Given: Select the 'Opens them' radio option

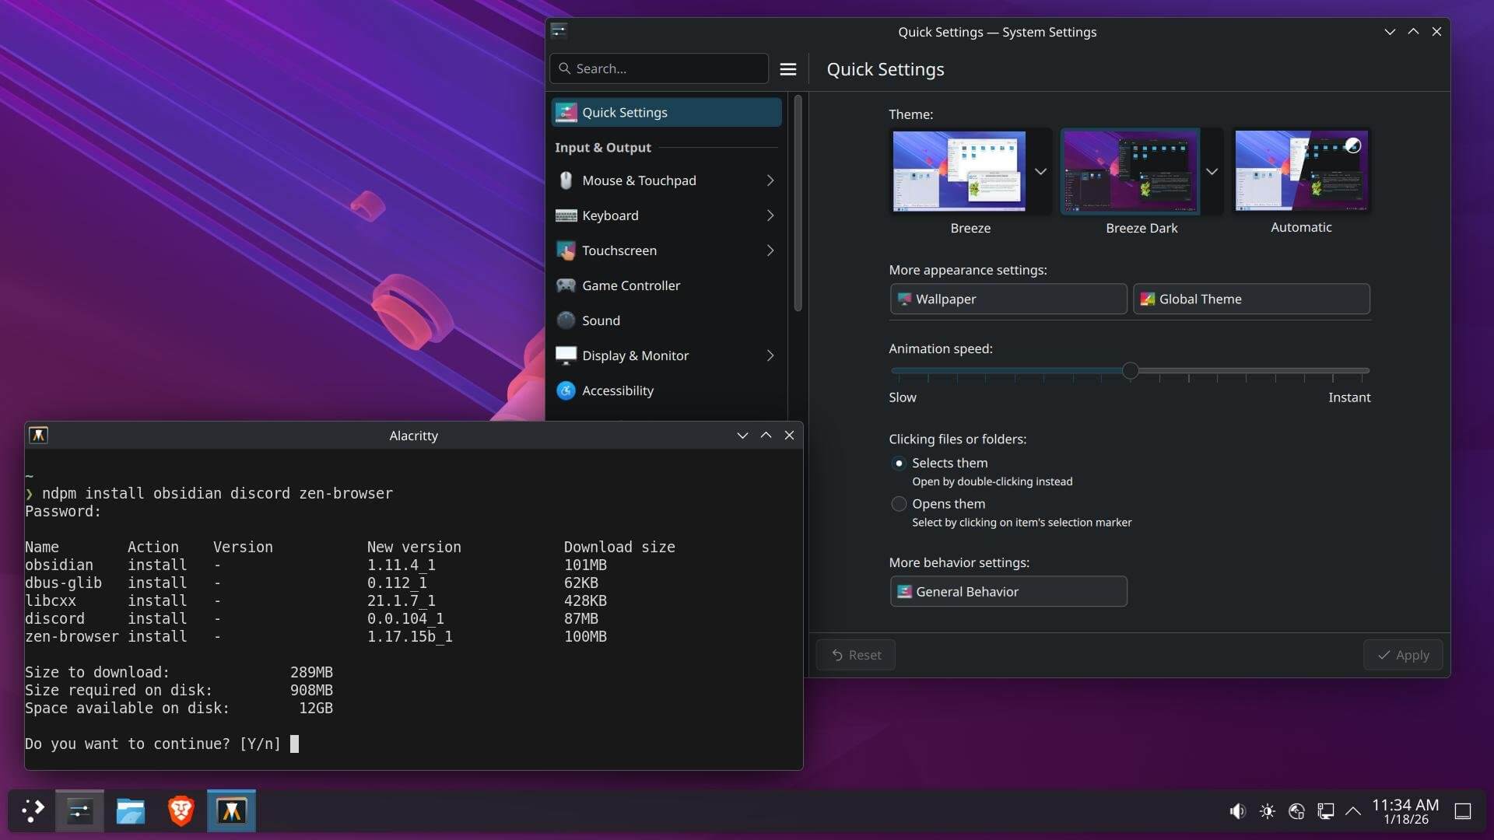Looking at the screenshot, I should pos(899,504).
